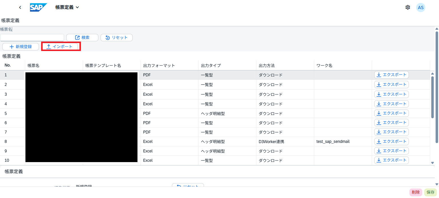Click the リセット button beside search
The height and width of the screenshot is (198, 439).
pyautogui.click(x=116, y=38)
